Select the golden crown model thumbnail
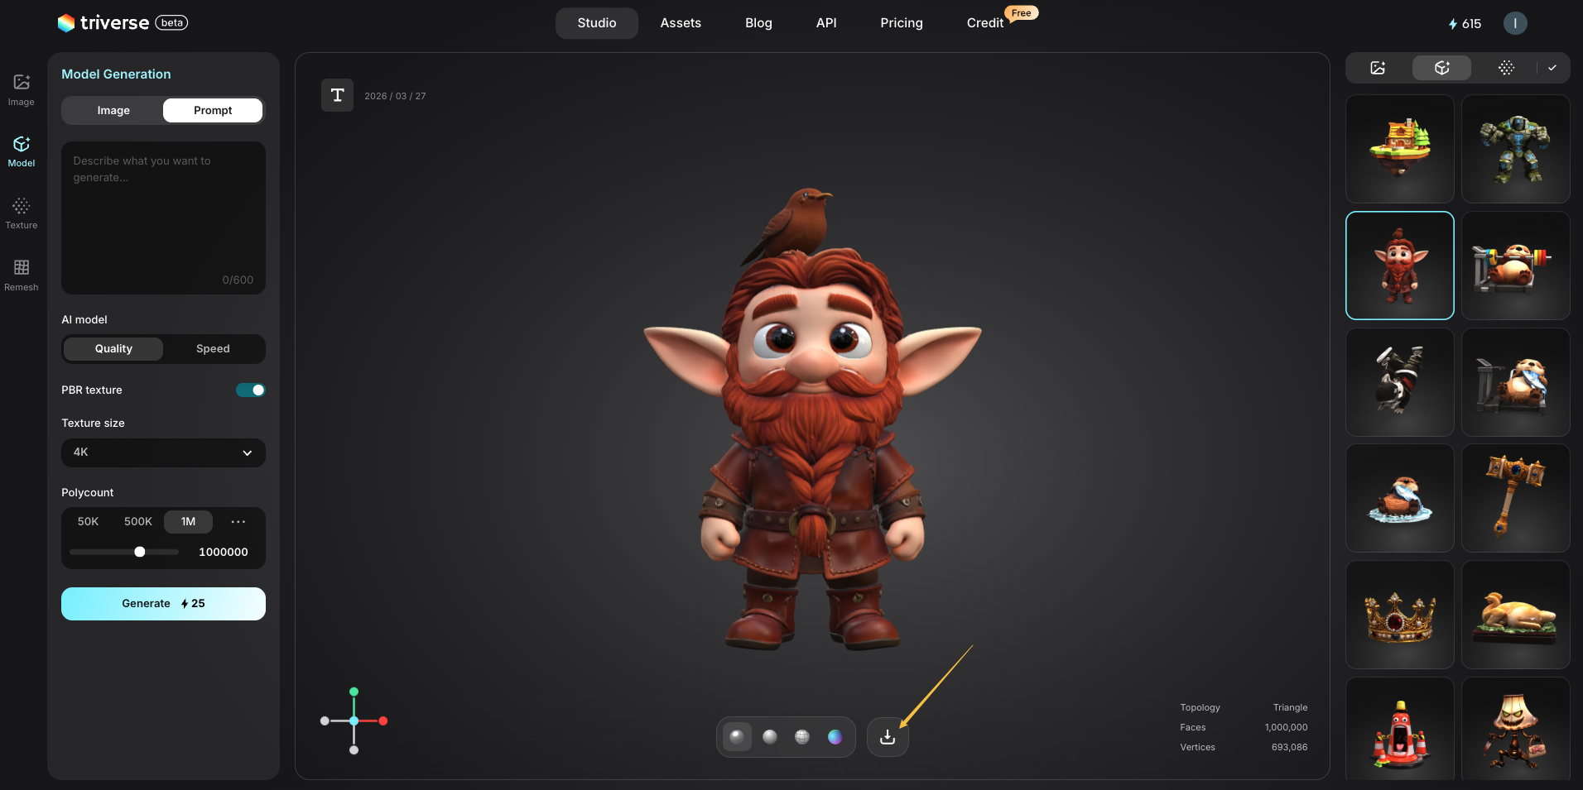Screen dimensions: 1583x790 [x=1399, y=615]
